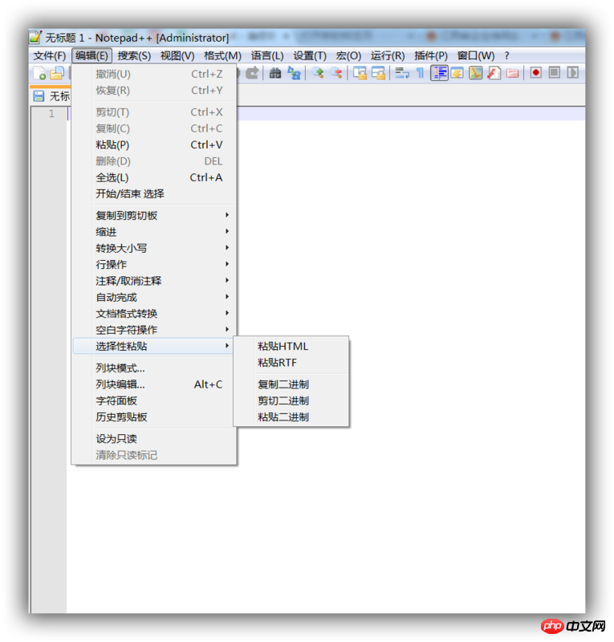Expand the 注释/取消注释 submenu

[x=154, y=281]
